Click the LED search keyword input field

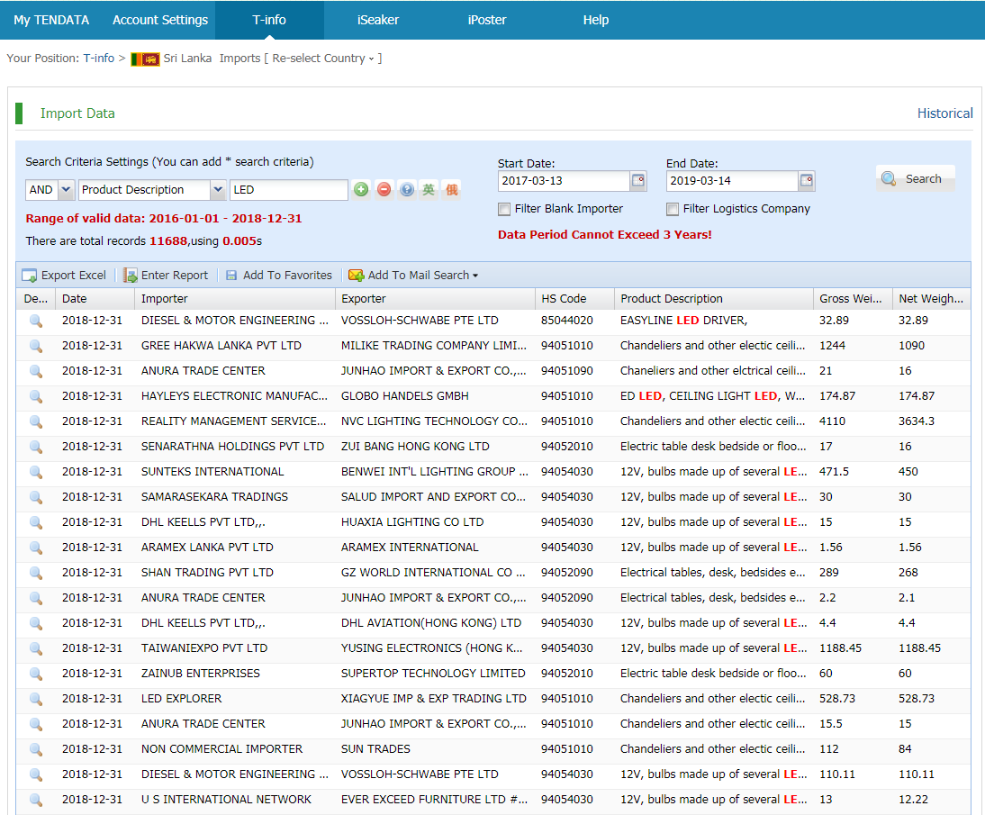[288, 190]
